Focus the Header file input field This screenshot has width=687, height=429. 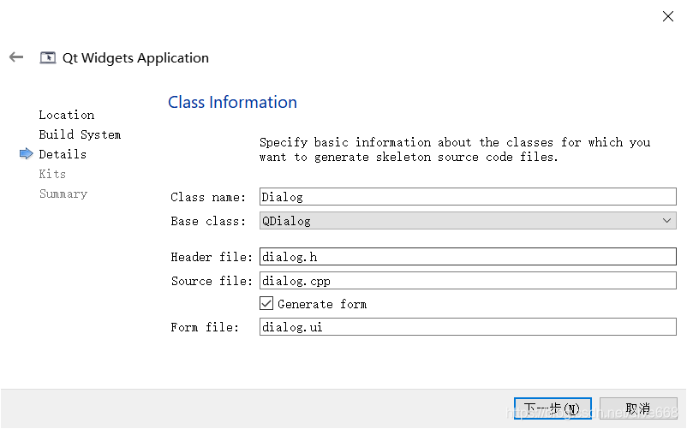(x=468, y=257)
